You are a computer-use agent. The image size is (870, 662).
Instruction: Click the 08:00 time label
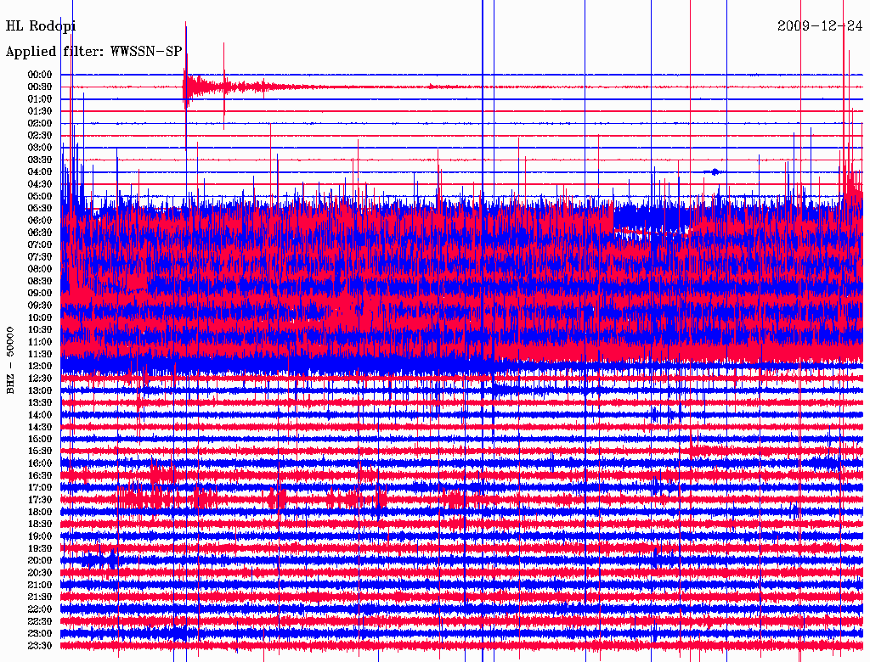coord(40,269)
